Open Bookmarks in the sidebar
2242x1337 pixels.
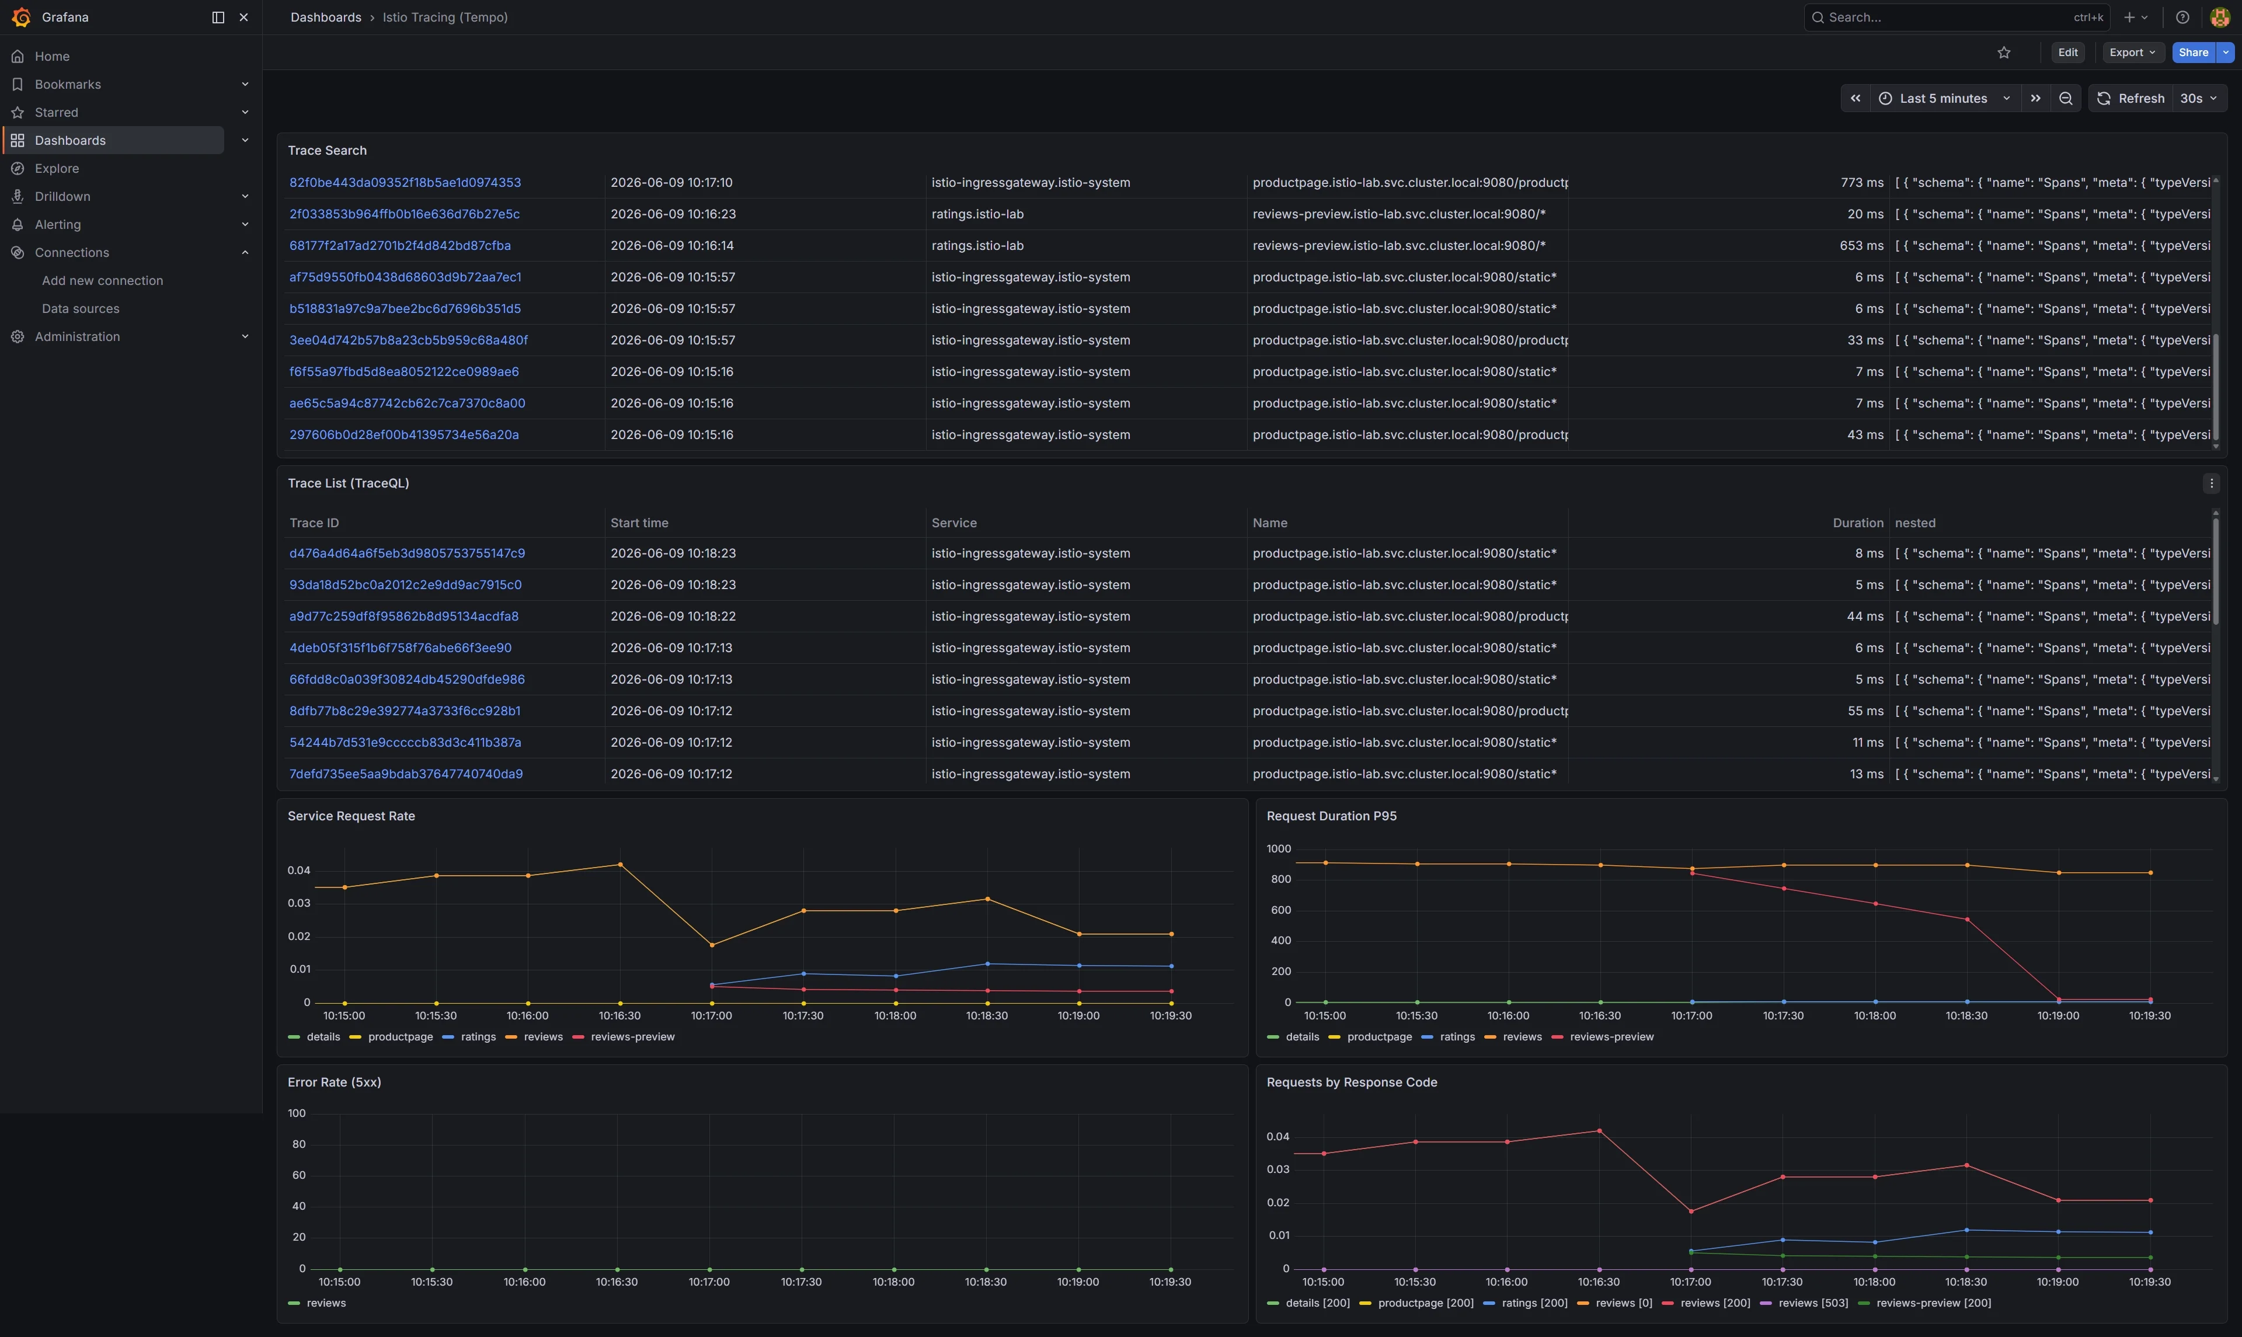pos(68,84)
